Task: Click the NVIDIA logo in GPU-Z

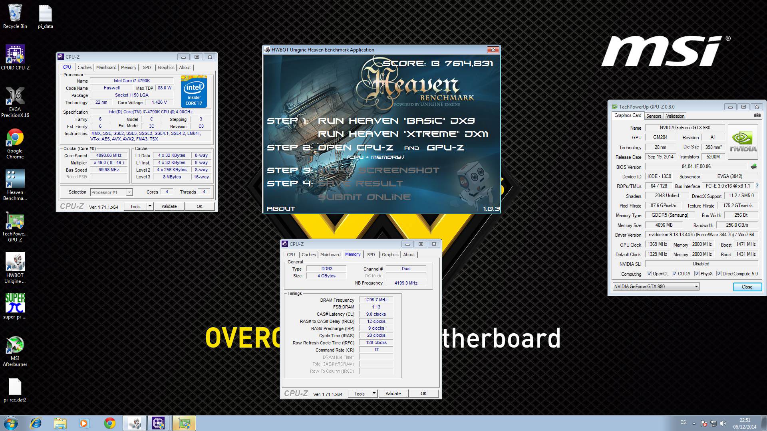Action: tap(743, 142)
